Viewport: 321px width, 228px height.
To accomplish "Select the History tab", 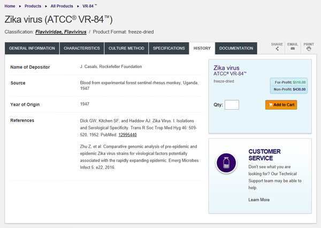I will click(202, 48).
